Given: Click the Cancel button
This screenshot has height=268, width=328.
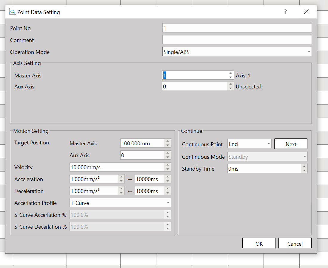Looking at the screenshot, I should pos(295,243).
